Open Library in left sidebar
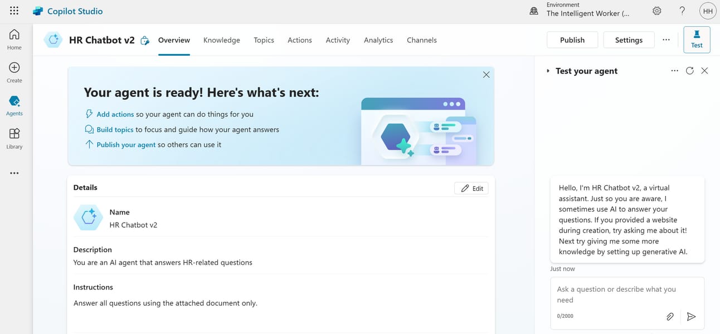The width and height of the screenshot is (720, 334). 14,139
